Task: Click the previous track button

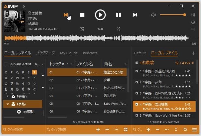Action: pyautogui.click(x=66, y=15)
